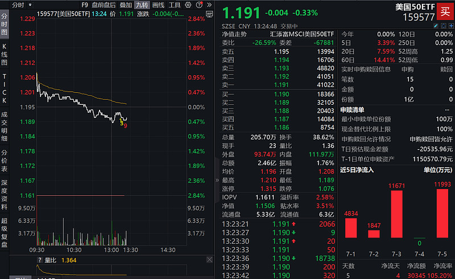
Task: Select sell-five price 1.195
Action: (x=282, y=51)
